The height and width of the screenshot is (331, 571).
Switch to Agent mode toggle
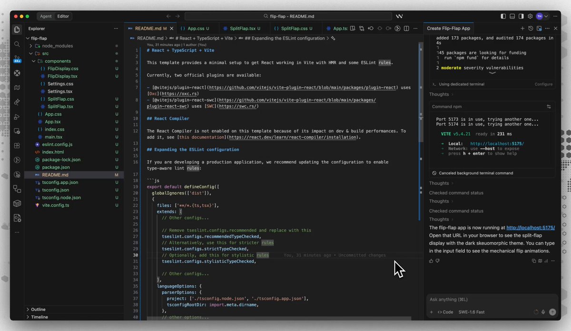tap(46, 16)
